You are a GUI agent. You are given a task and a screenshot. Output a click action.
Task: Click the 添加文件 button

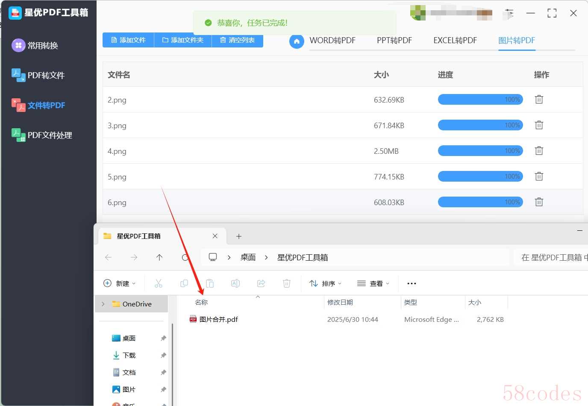(x=128, y=40)
